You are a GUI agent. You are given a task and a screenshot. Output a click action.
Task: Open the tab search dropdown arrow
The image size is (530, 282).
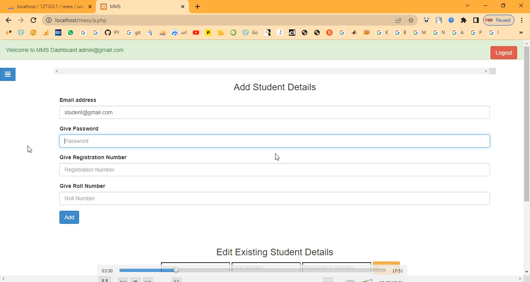468,6
